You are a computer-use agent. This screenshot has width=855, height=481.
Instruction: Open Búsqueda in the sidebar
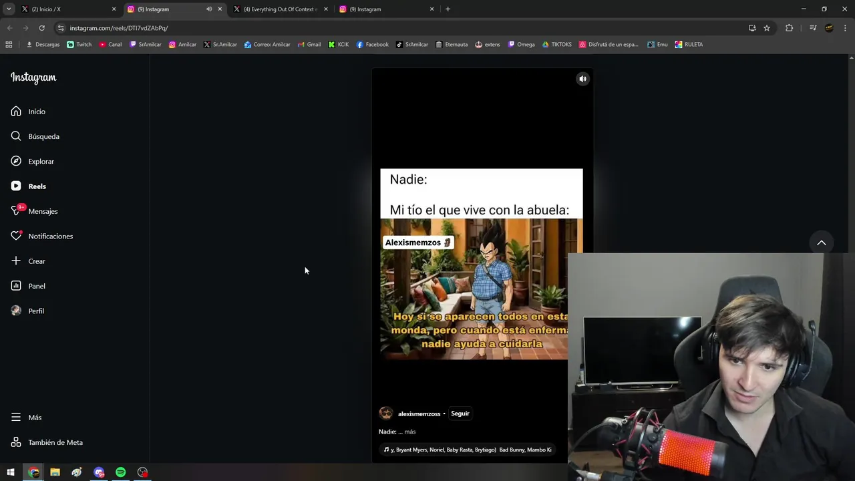(35, 136)
